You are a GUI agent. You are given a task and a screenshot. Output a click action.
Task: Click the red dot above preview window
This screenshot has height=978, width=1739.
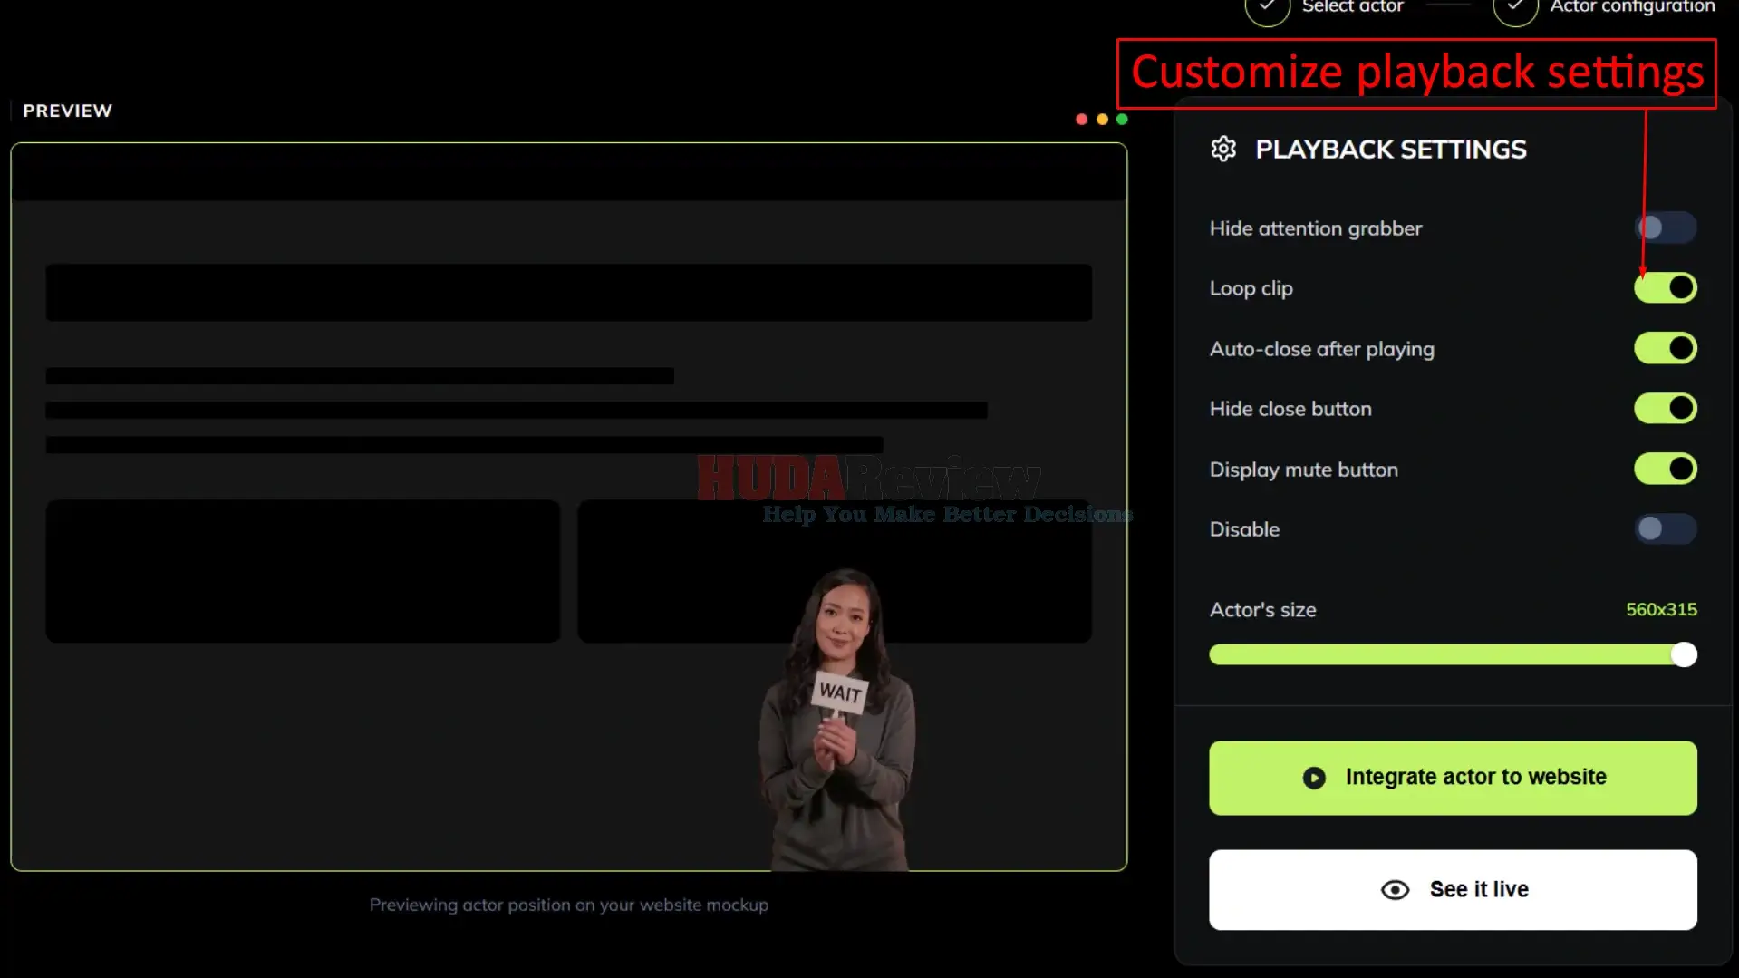pos(1081,120)
